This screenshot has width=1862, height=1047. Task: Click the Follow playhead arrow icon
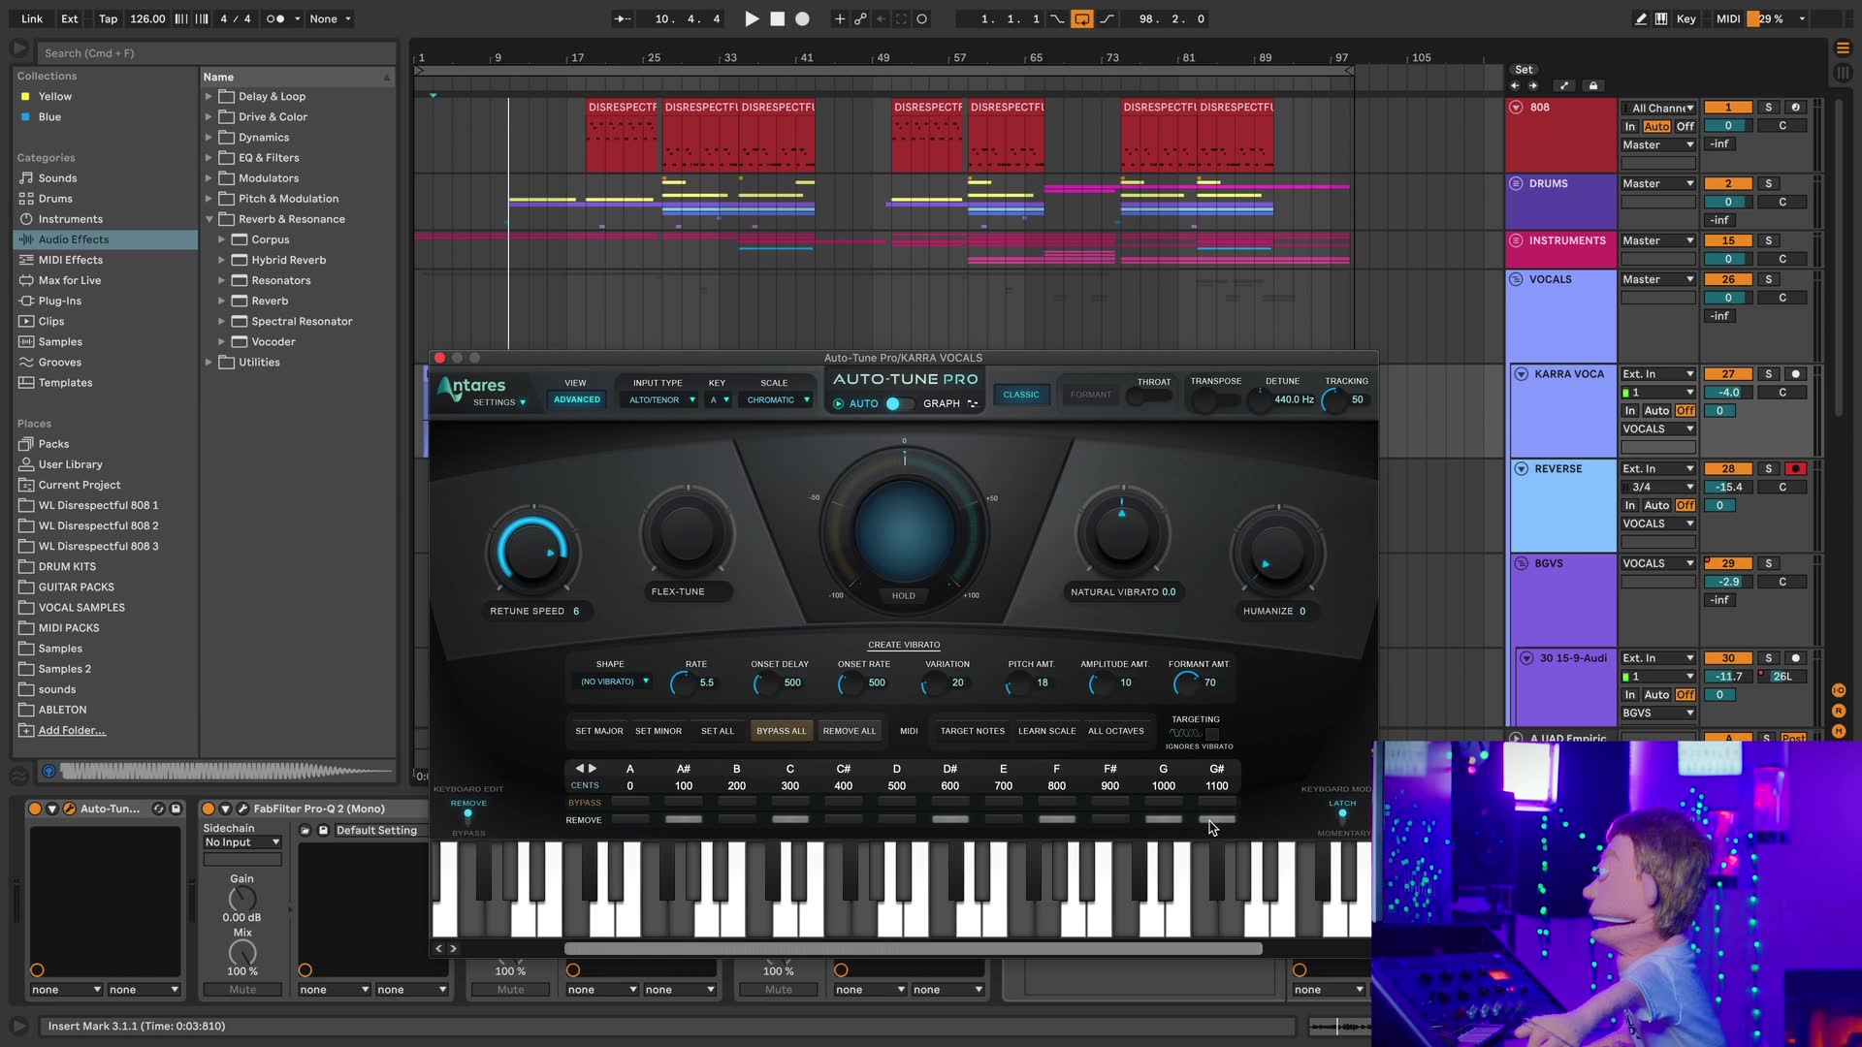622,17
